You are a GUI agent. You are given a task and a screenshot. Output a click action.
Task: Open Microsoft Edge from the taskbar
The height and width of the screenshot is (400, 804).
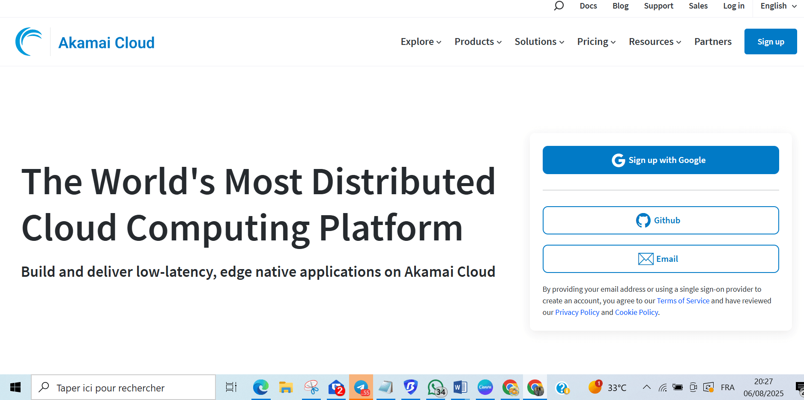(x=260, y=388)
